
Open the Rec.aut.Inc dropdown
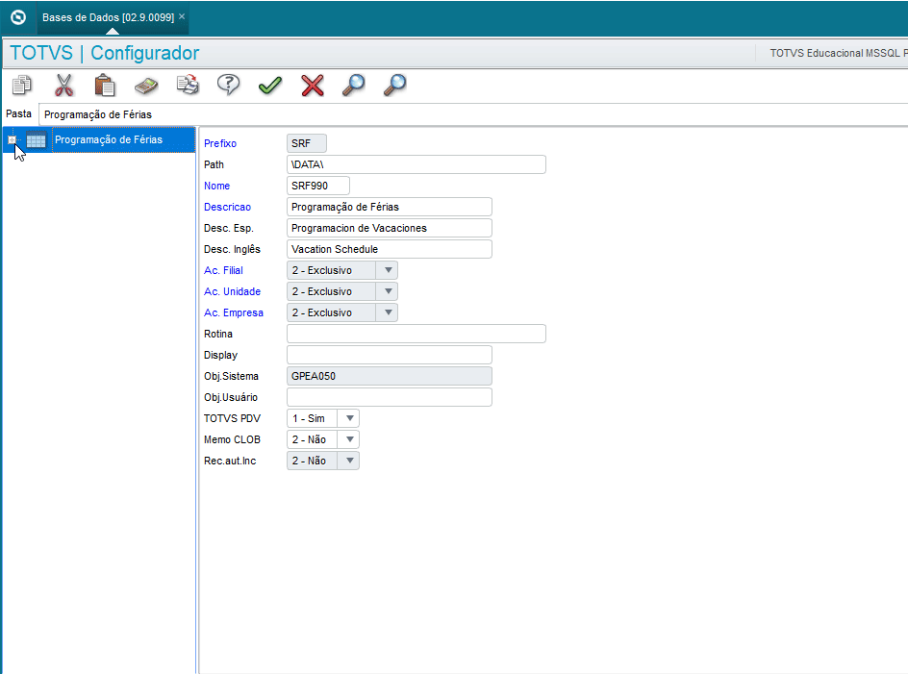click(350, 461)
